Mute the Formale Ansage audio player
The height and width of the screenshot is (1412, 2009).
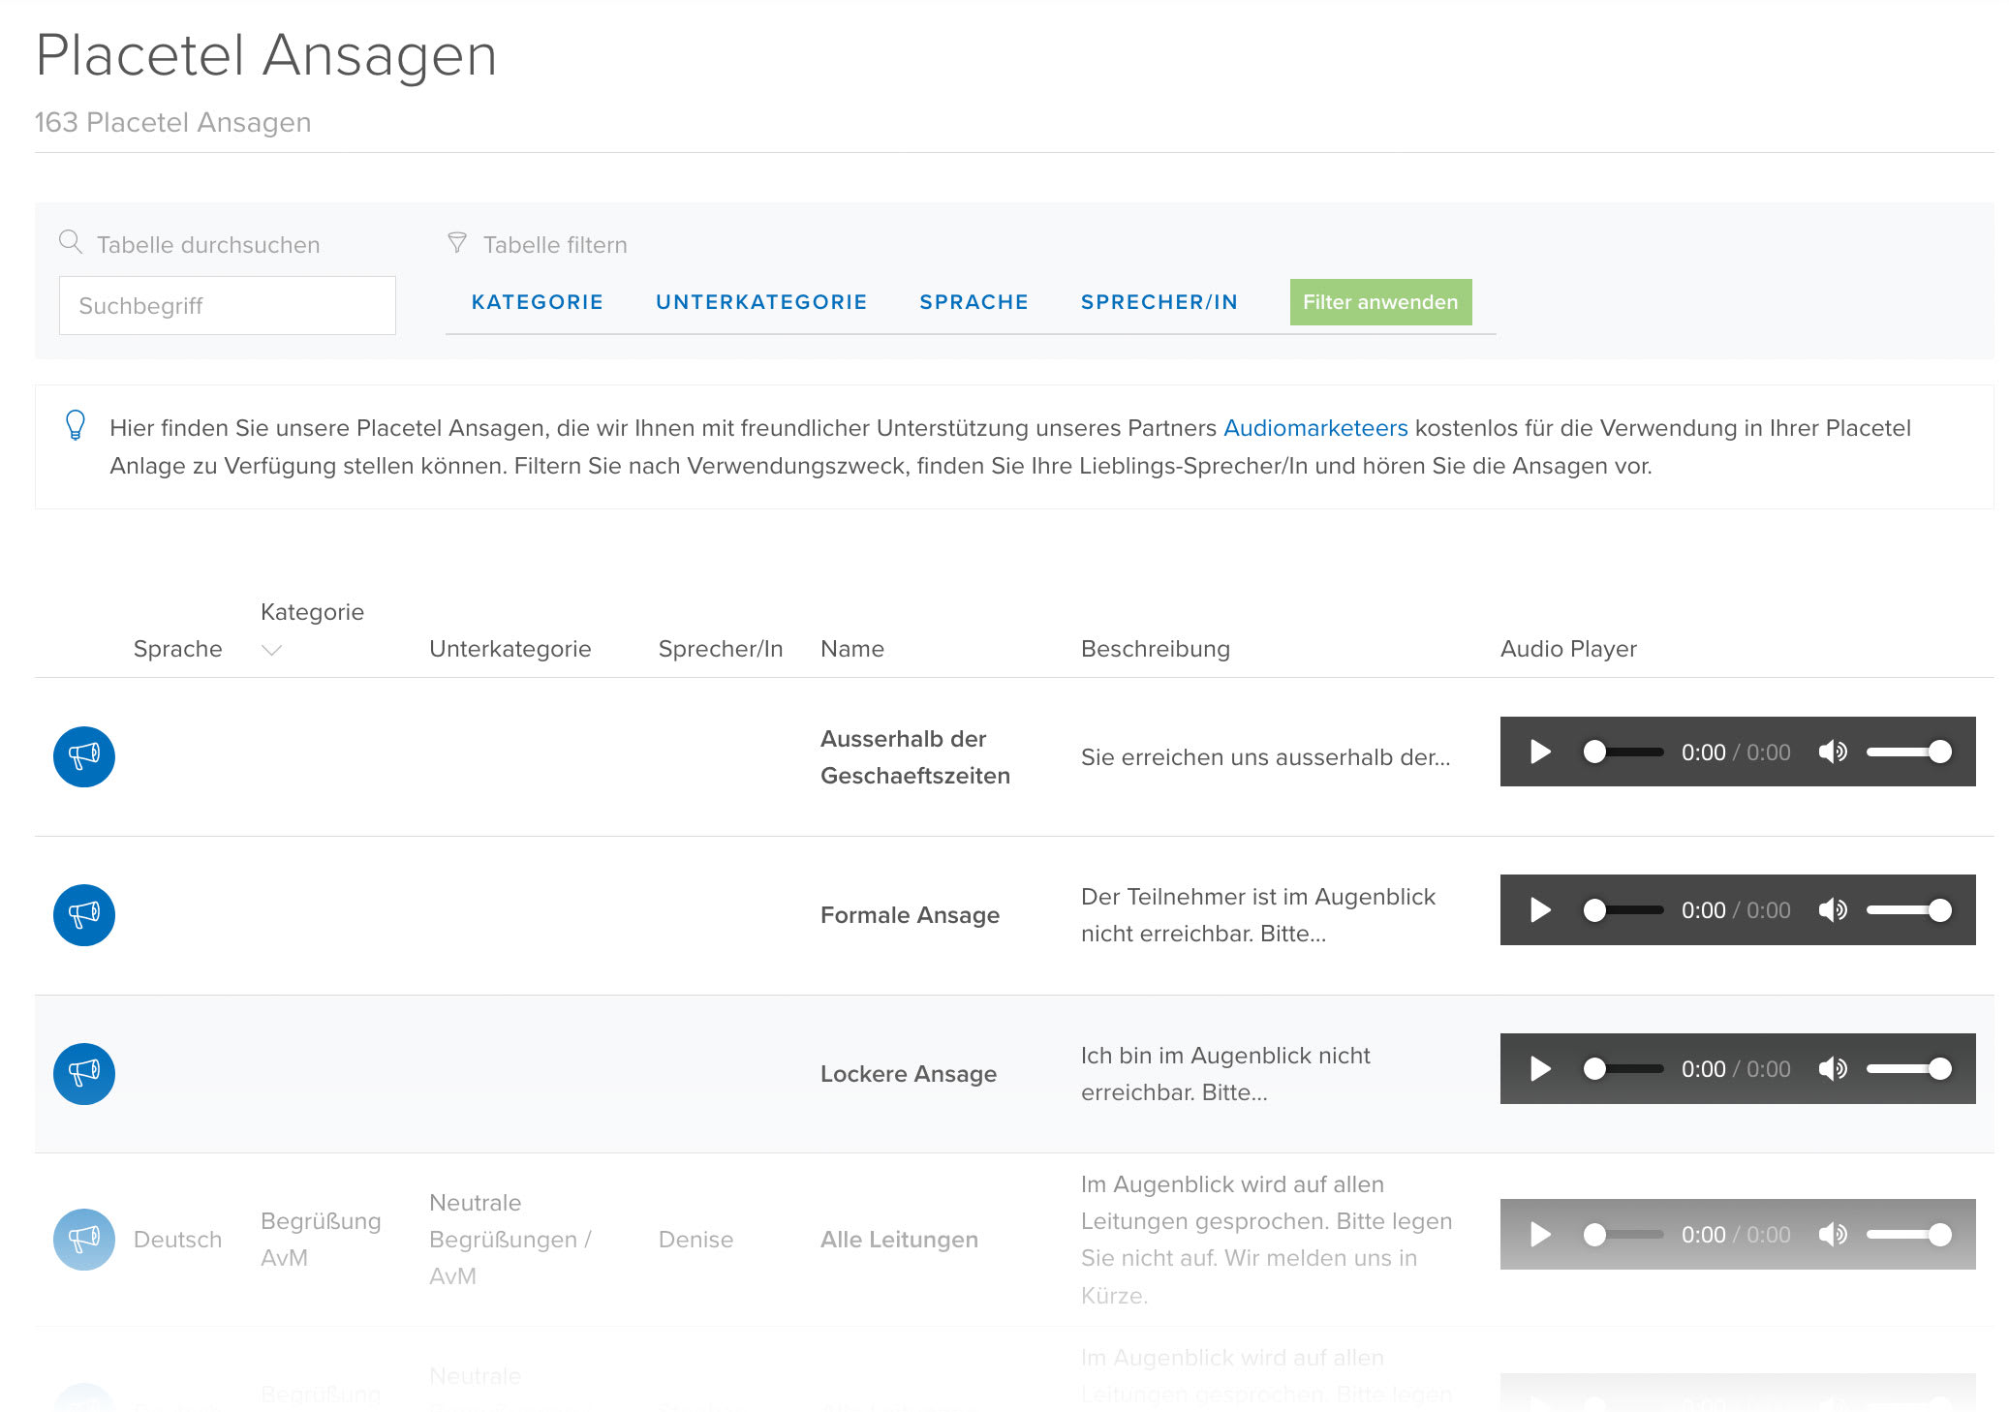pos(1832,909)
